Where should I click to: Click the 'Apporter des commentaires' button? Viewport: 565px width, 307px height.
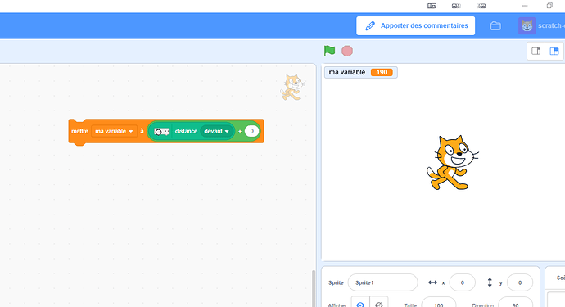coord(415,25)
